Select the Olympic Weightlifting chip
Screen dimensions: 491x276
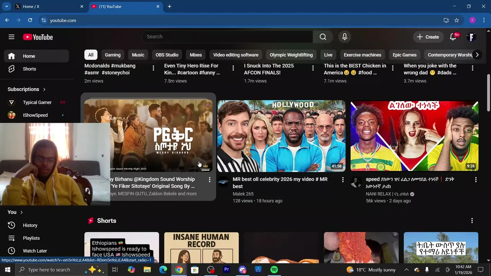(x=291, y=55)
